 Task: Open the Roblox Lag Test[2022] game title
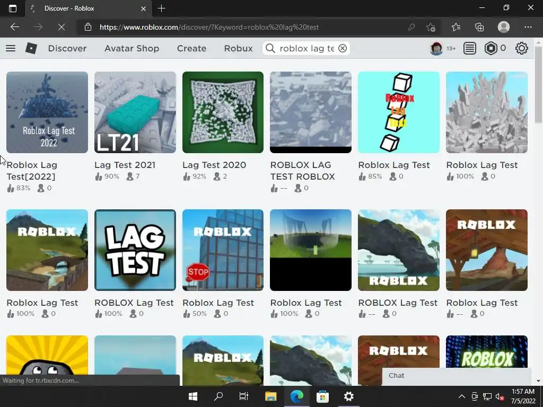pos(32,171)
